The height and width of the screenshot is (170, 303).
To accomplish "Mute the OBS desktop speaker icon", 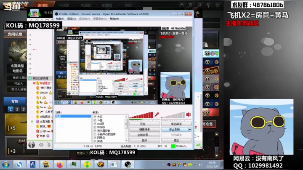I will (x=189, y=114).
